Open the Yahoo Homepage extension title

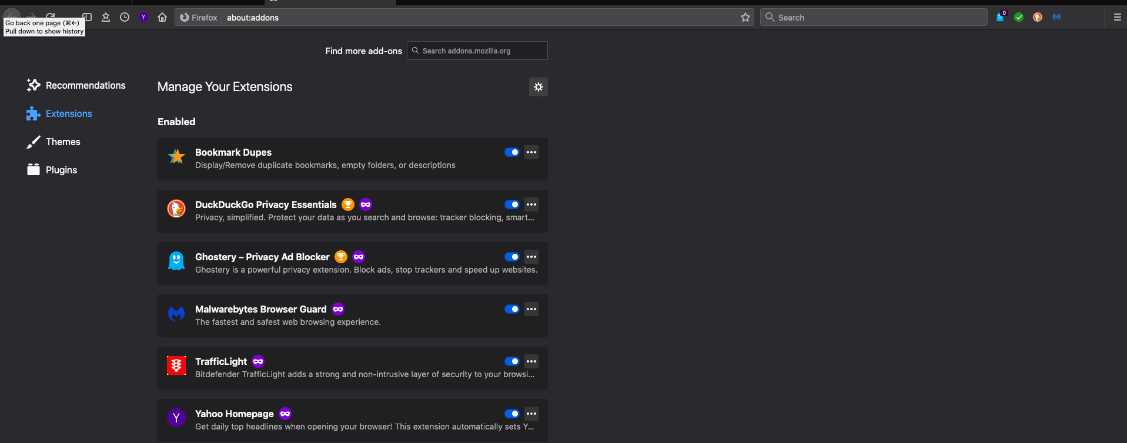coord(235,414)
